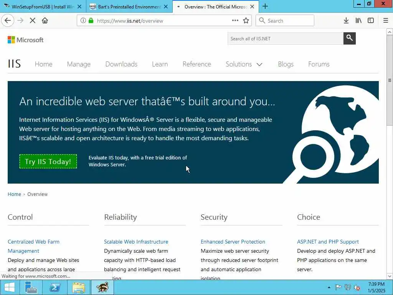Follow the Home breadcrumb link
The image size is (393, 295).
click(14, 194)
